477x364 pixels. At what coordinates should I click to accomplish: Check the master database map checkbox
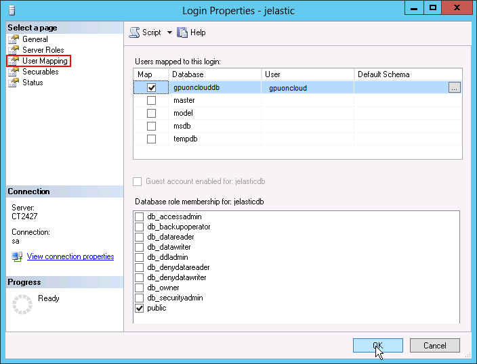tap(151, 100)
